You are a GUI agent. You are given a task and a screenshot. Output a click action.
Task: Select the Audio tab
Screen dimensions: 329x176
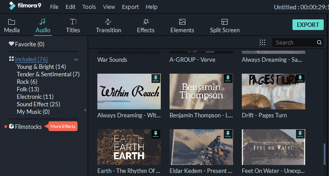43,26
